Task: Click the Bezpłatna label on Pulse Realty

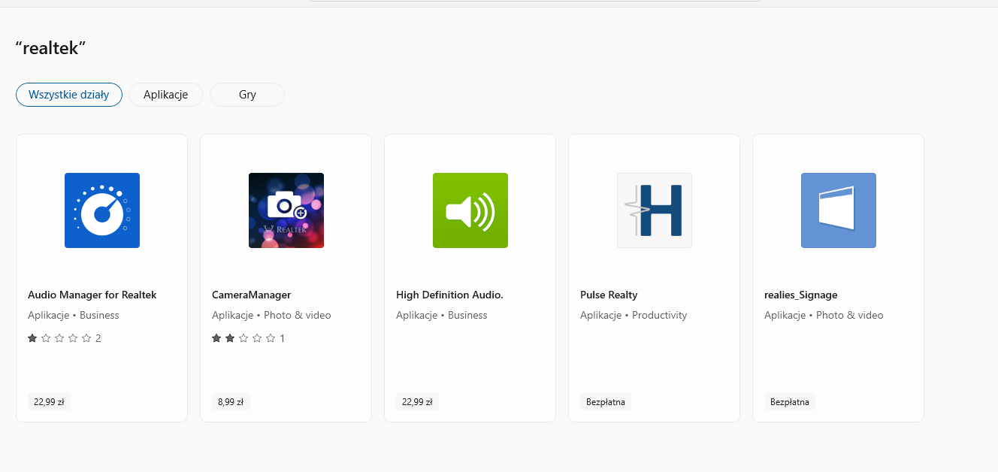Action: click(606, 401)
